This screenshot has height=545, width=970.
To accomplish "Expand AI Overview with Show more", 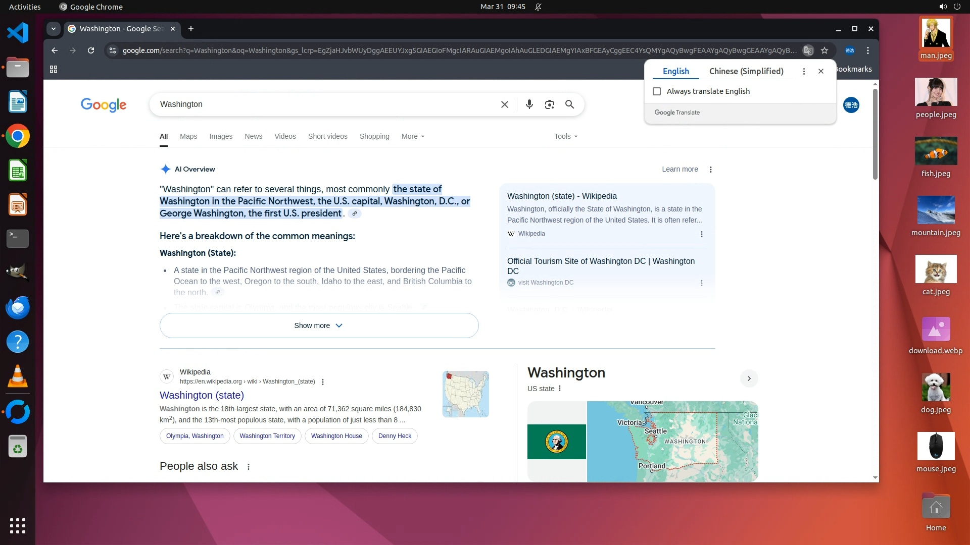I will 319,325.
